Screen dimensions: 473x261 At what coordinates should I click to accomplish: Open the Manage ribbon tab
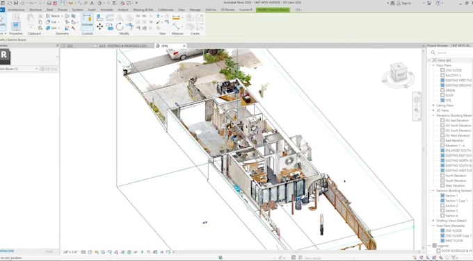coord(195,10)
